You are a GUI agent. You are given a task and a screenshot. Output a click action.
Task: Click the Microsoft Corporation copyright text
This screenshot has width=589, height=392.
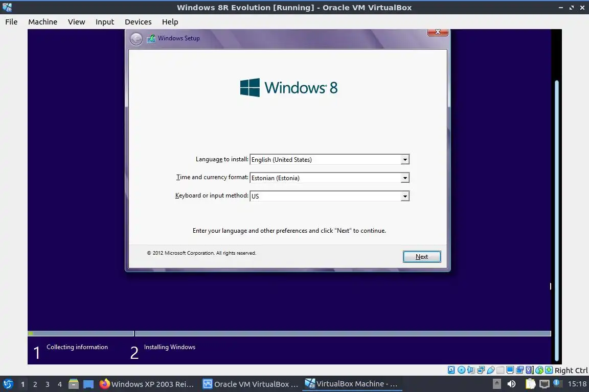pos(201,253)
